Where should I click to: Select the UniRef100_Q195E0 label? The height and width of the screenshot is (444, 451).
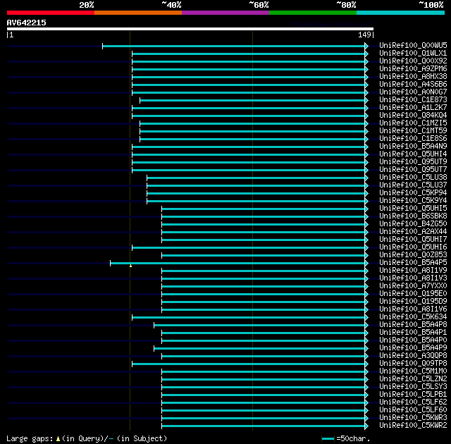(x=413, y=294)
